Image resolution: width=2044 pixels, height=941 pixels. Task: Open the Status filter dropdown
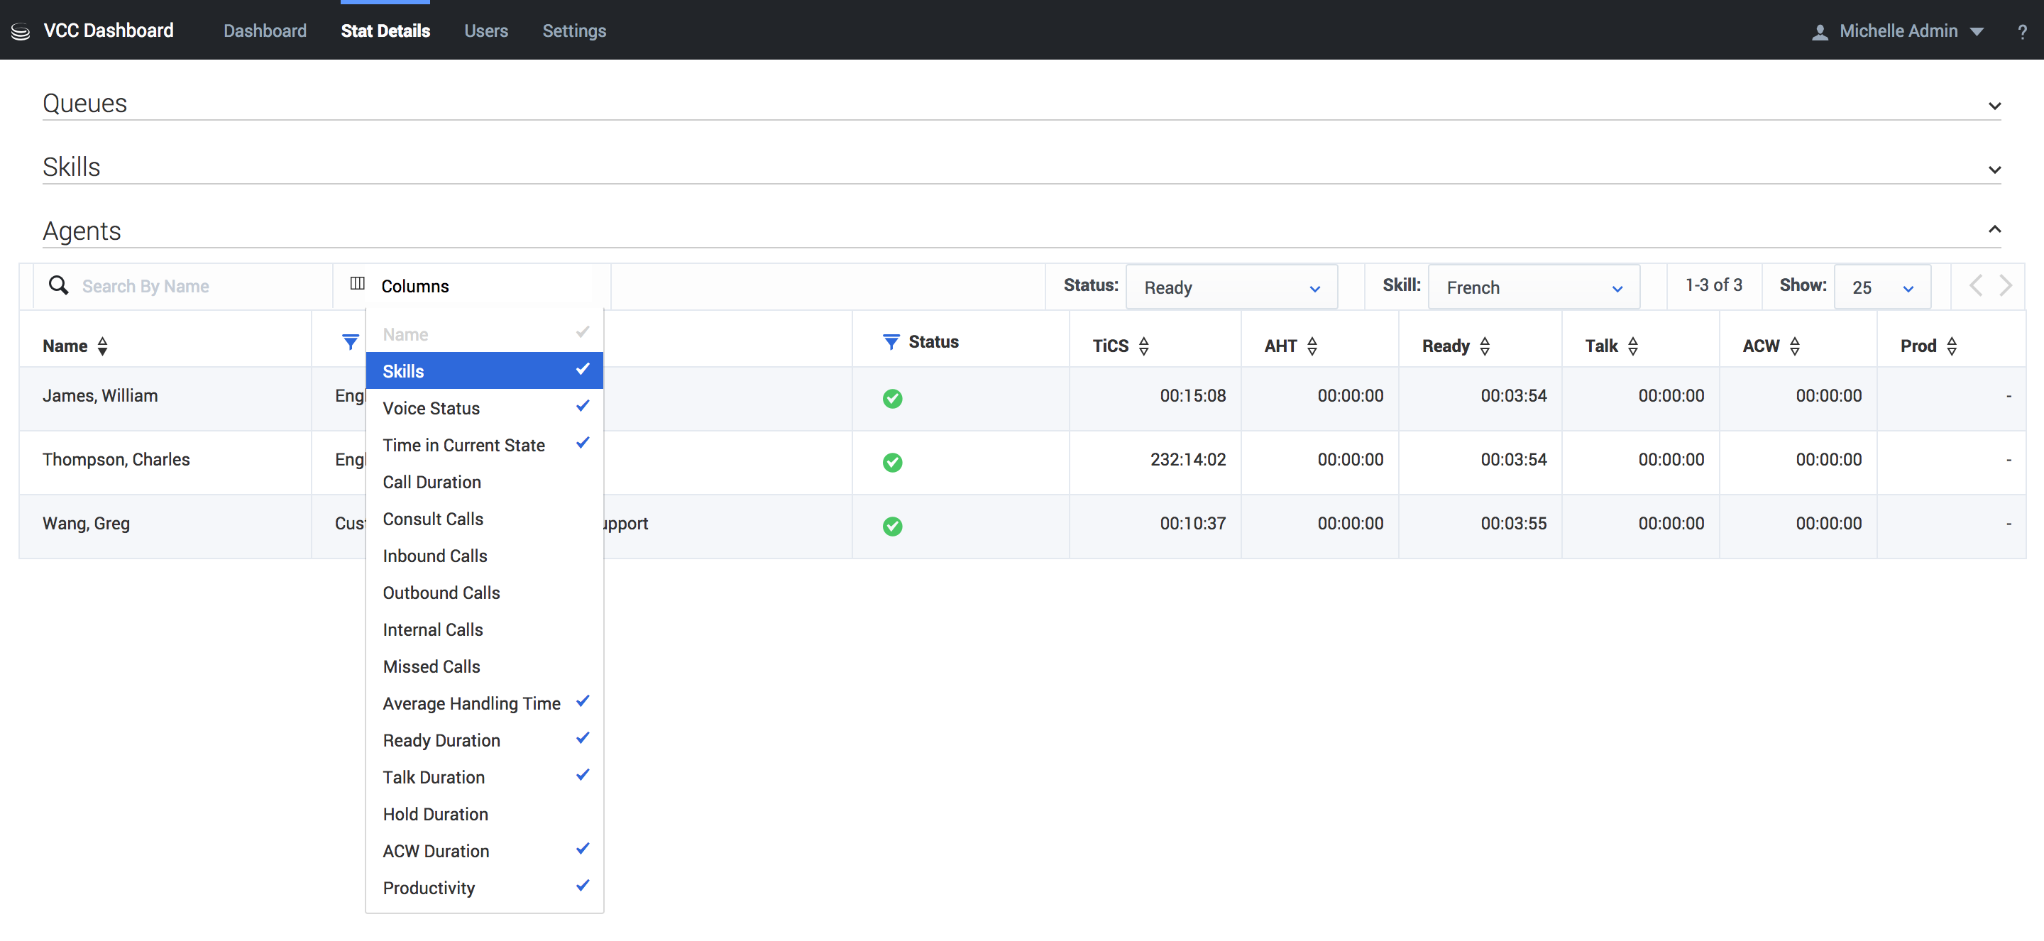[x=1231, y=287]
